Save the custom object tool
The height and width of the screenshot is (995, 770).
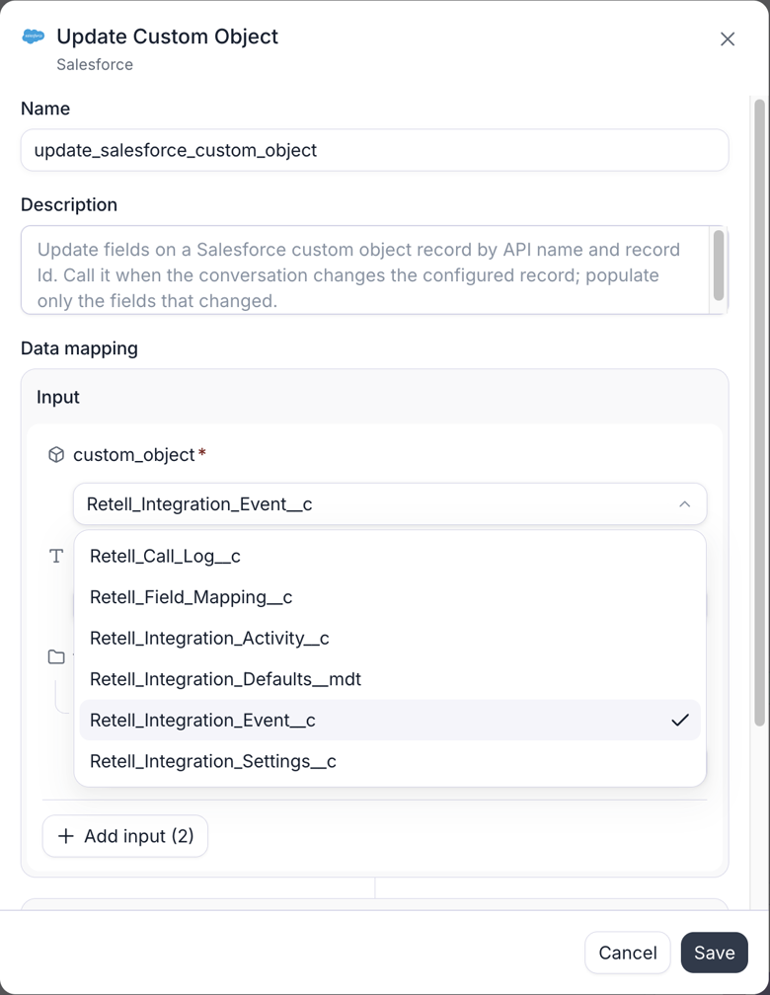point(714,953)
